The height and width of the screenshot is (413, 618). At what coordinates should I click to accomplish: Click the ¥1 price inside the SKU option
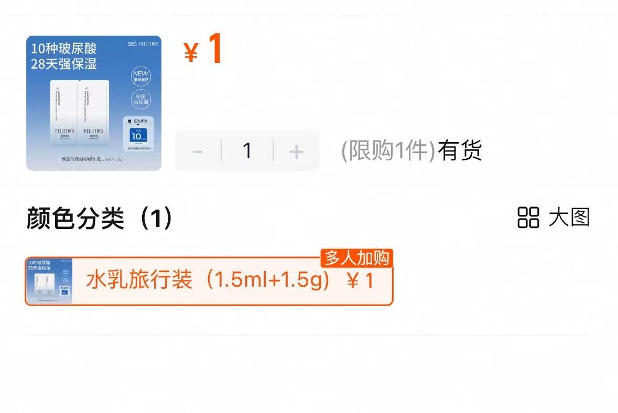tap(360, 281)
